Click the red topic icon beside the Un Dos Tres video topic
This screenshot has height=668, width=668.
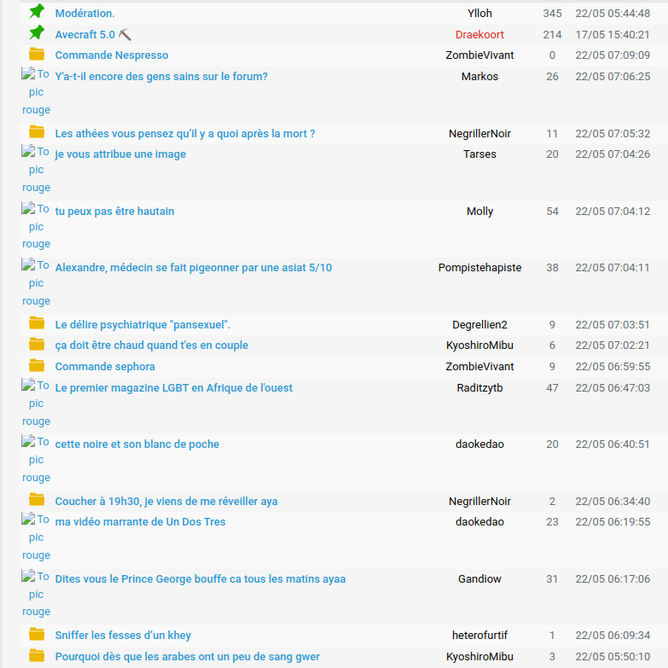tap(36, 537)
